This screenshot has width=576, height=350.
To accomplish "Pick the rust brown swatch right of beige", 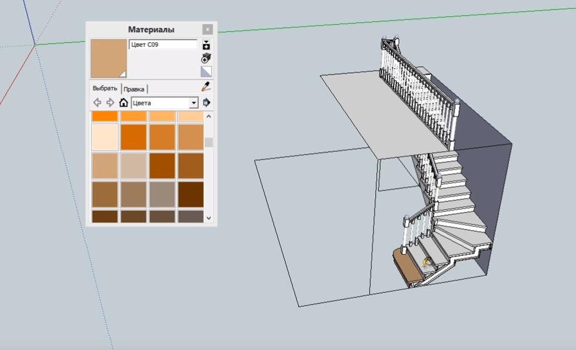I will coord(162,166).
